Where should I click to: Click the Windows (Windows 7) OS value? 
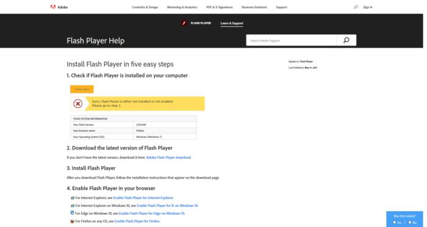pyautogui.click(x=165, y=137)
